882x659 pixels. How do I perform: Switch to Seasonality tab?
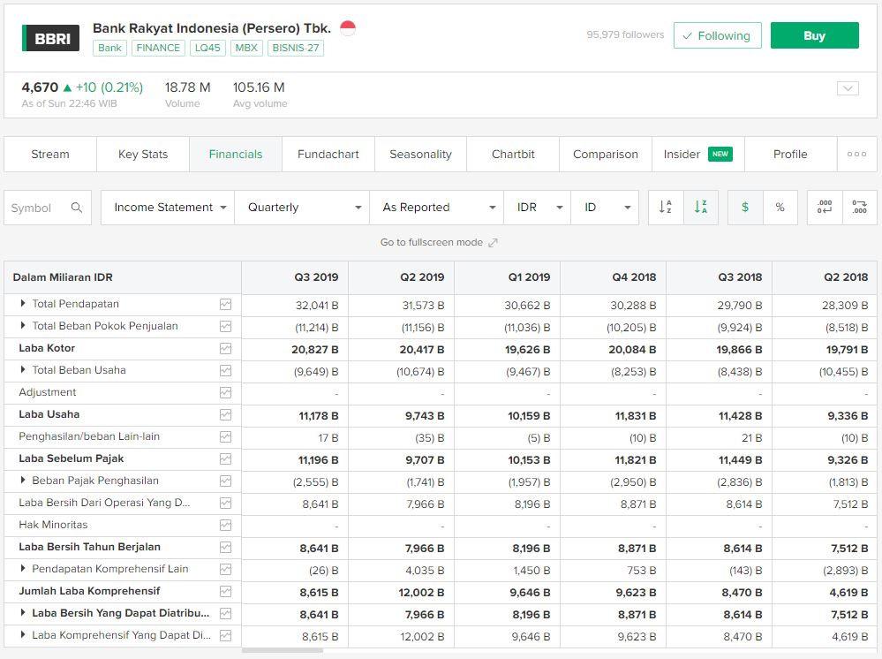click(x=421, y=155)
